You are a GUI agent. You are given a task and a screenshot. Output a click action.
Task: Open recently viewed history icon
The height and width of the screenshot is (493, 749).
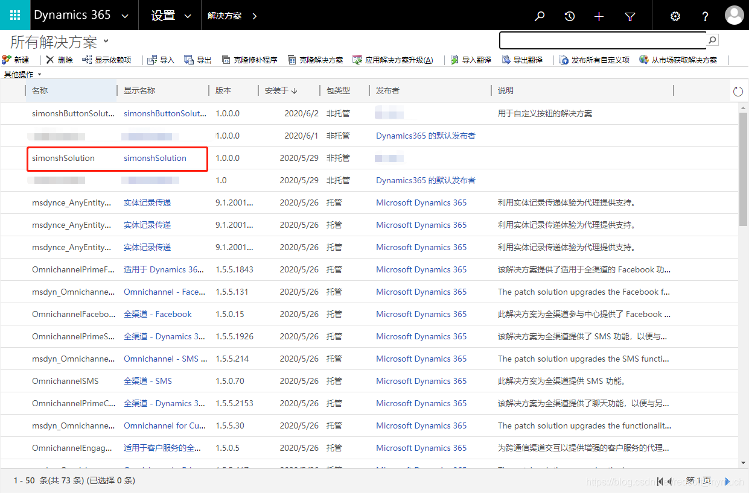click(x=569, y=16)
